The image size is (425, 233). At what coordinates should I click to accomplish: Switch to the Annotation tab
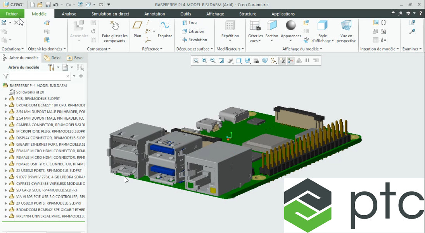154,14
